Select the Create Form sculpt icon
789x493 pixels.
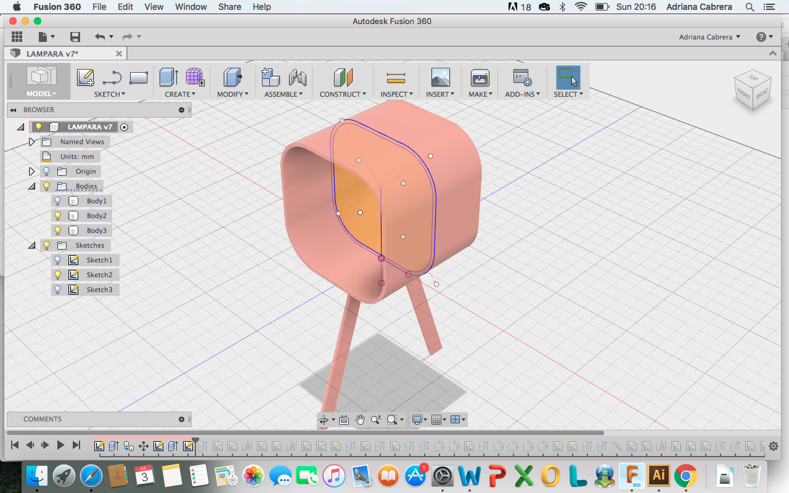pyautogui.click(x=195, y=78)
